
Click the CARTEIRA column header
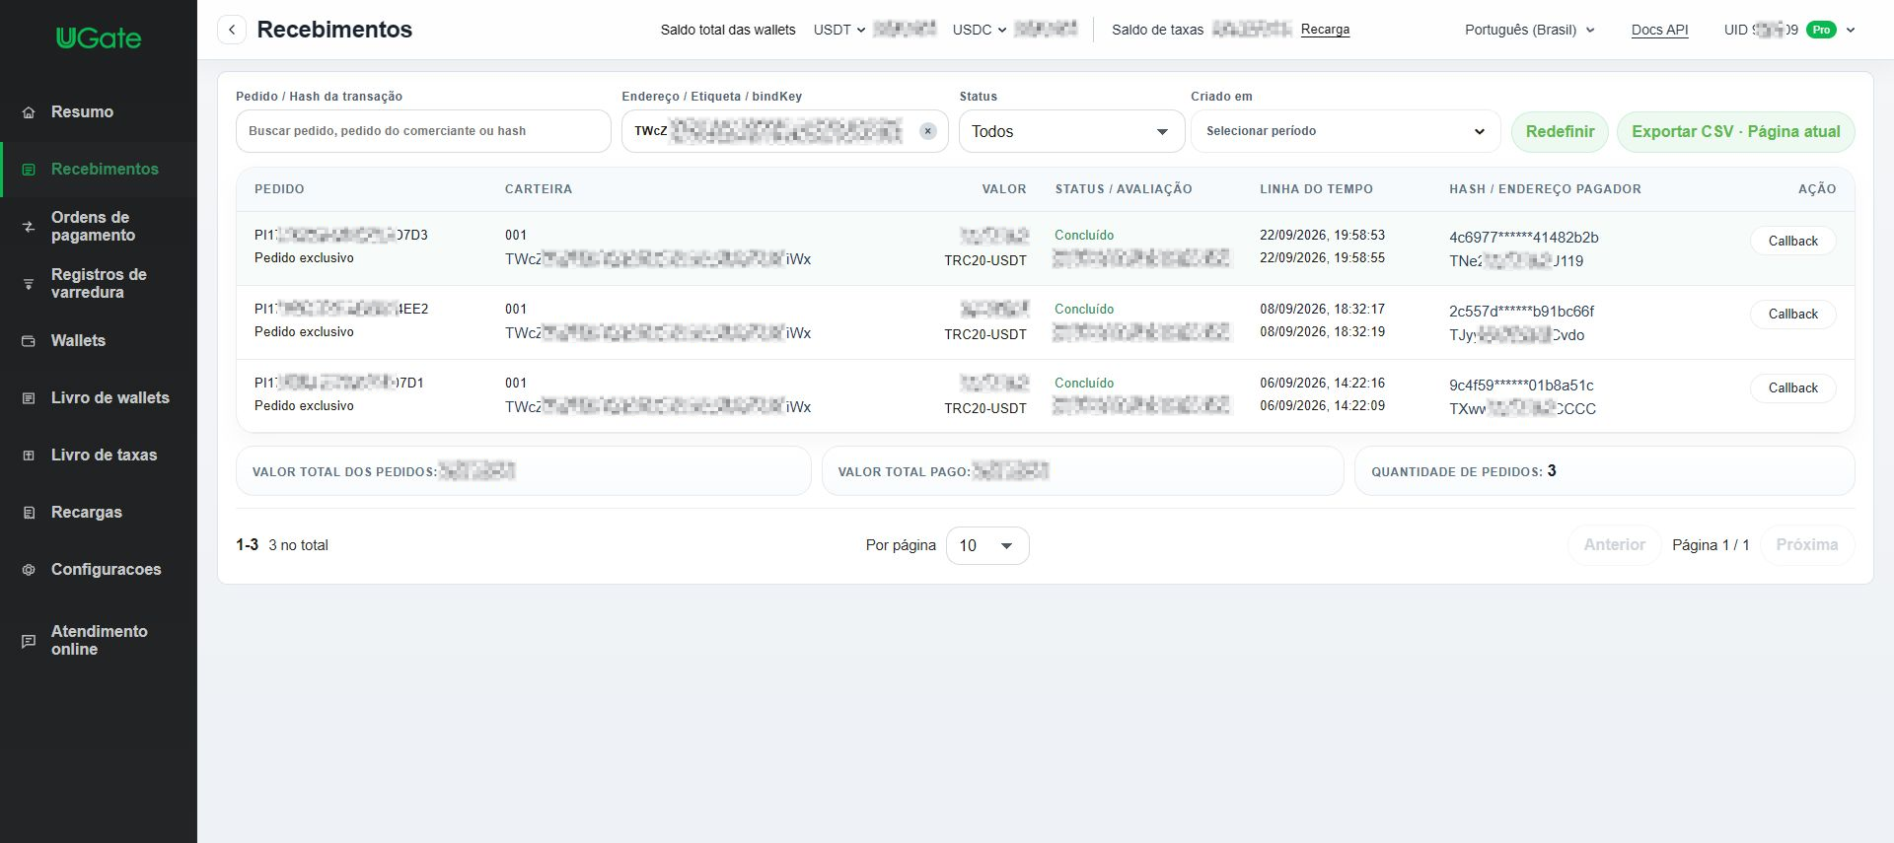539,189
